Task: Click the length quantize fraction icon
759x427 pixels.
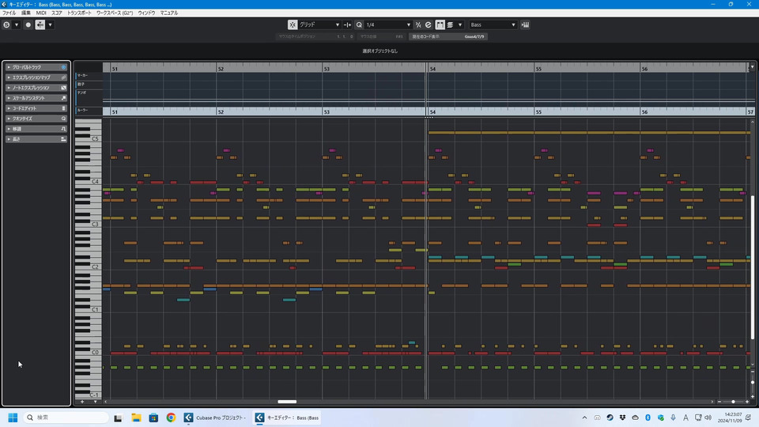Action: coord(418,25)
